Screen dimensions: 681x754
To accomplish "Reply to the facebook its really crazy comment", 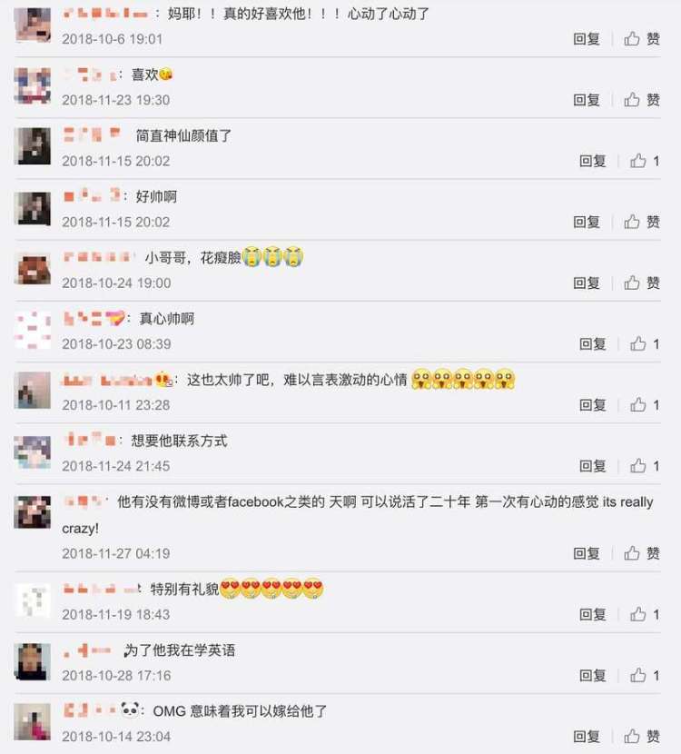I will [x=587, y=553].
